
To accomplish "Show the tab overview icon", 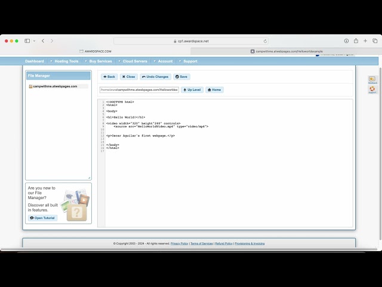I will [x=375, y=41].
